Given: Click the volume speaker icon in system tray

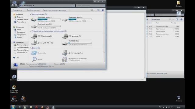Looking at the screenshot, I should [x=166, y=107].
